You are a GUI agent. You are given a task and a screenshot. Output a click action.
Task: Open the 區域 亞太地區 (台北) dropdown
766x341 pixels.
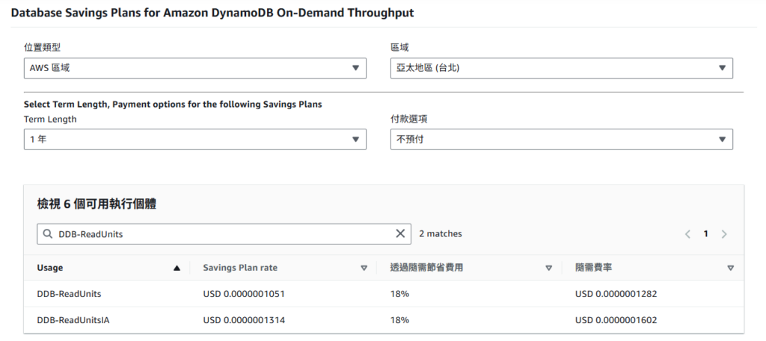[562, 68]
